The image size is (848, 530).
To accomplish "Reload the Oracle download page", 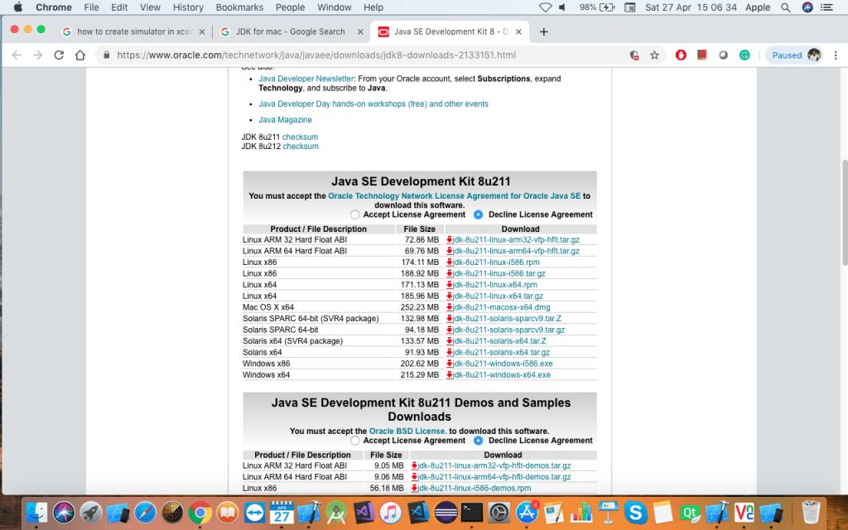I will coord(59,55).
